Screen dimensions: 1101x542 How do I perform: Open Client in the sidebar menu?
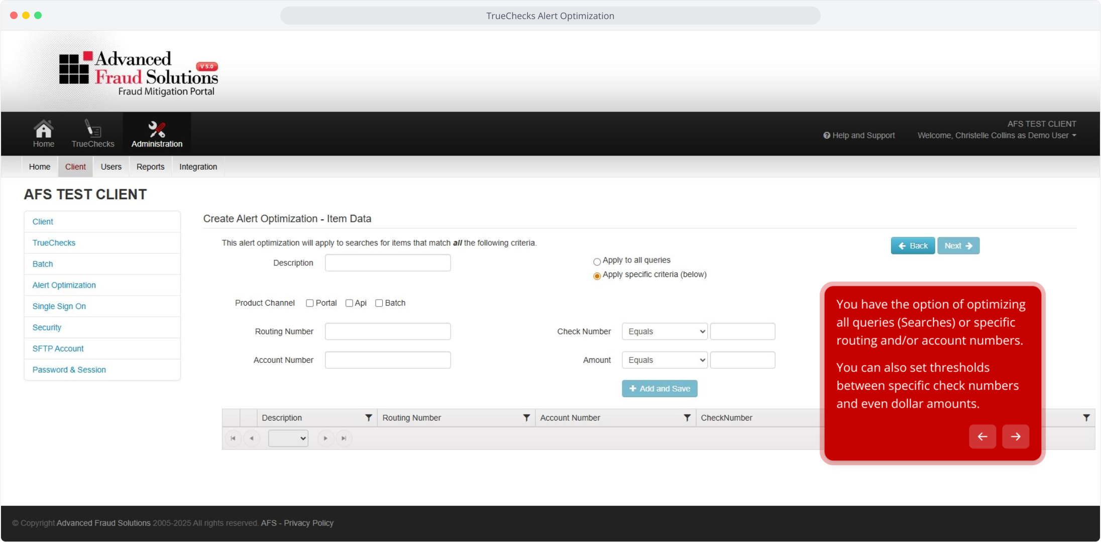pyautogui.click(x=102, y=222)
